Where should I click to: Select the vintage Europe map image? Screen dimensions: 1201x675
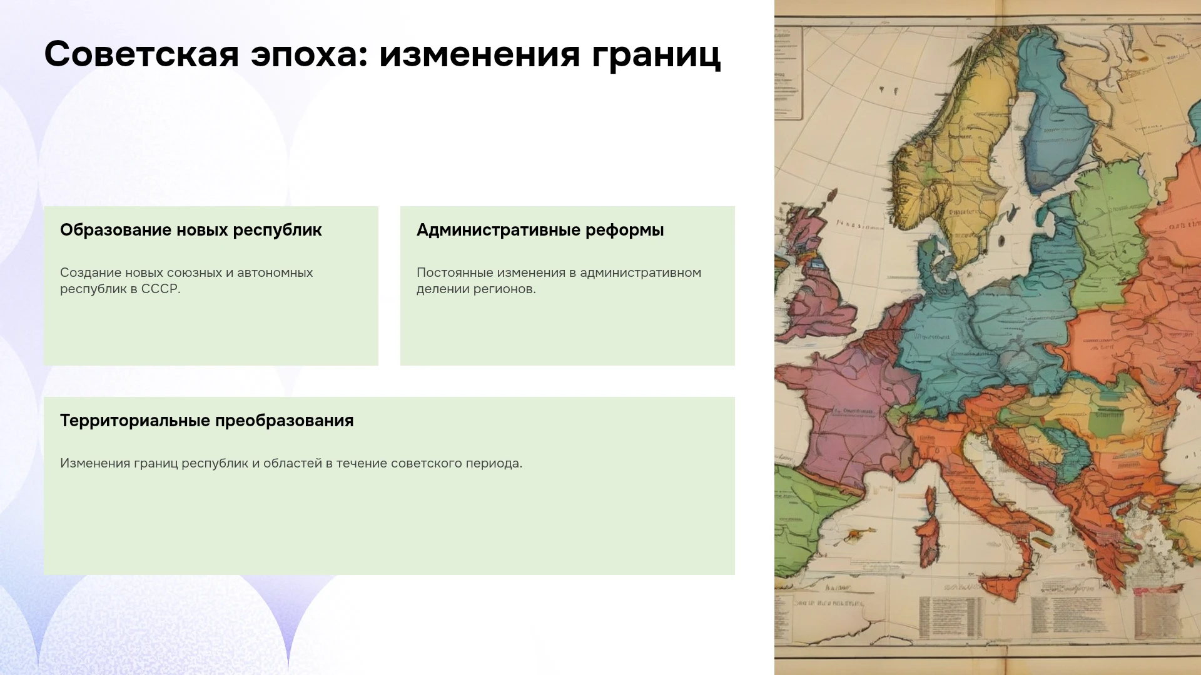point(988,337)
